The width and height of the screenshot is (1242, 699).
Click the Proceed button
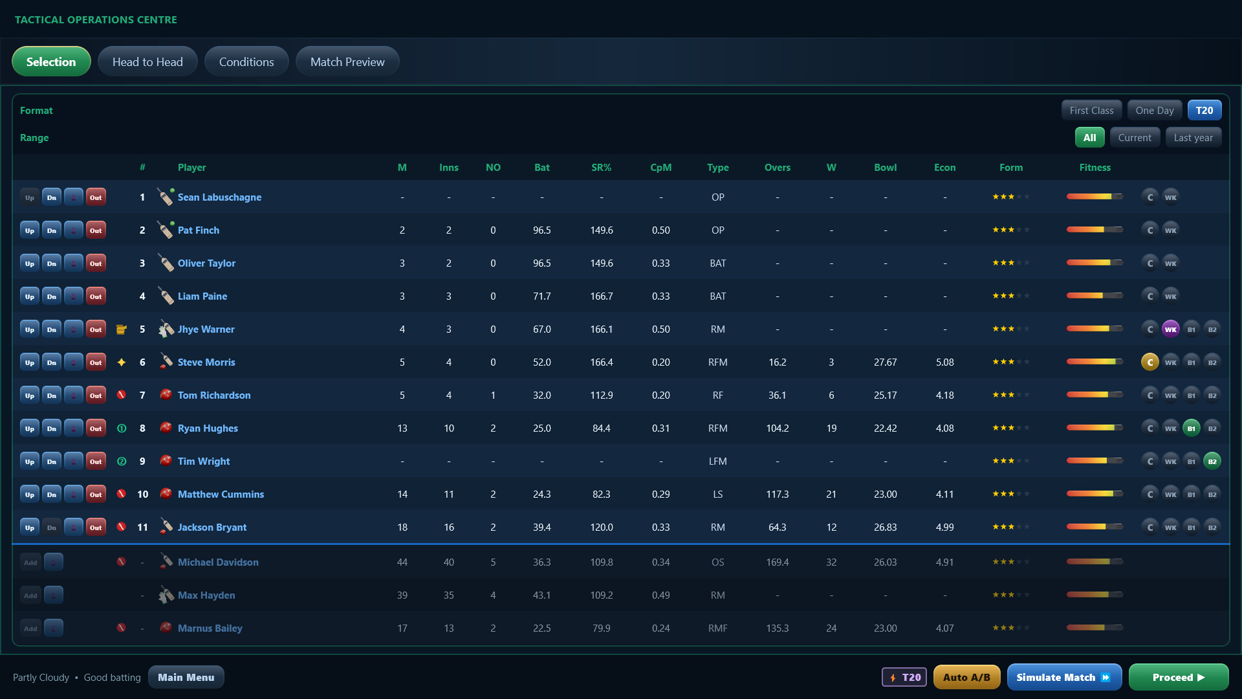1178,678
